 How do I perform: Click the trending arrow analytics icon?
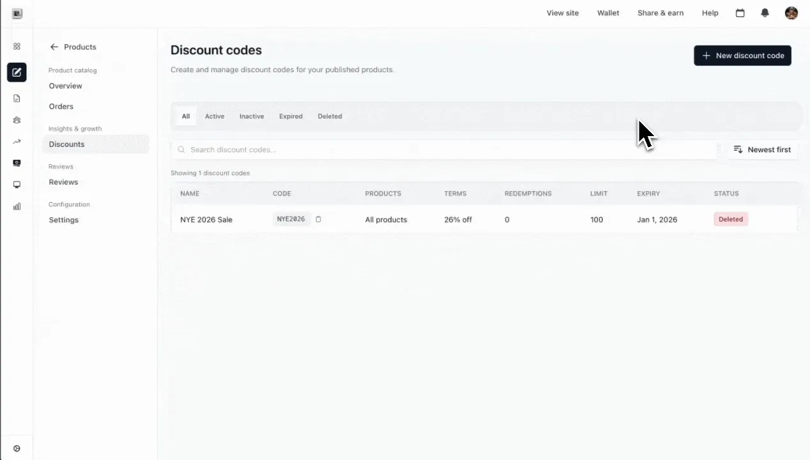pyautogui.click(x=17, y=142)
